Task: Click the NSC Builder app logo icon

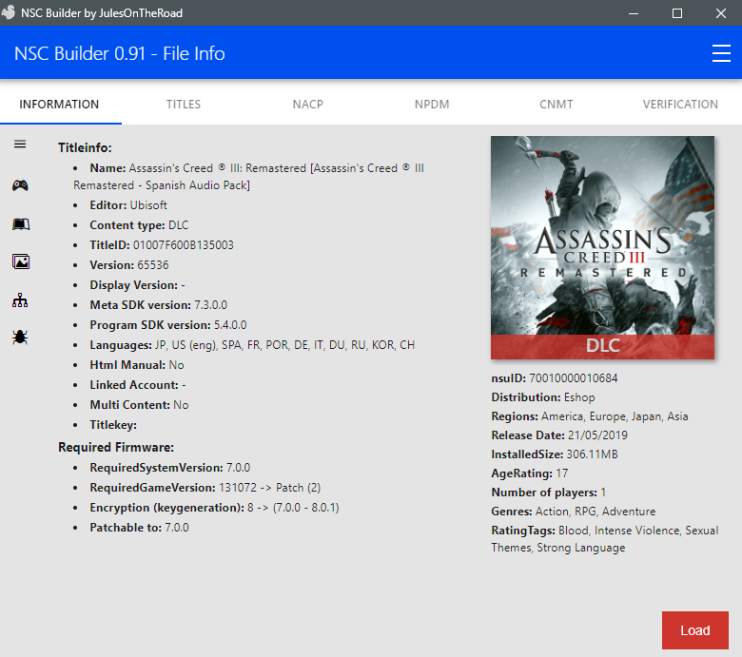Action: pos(9,12)
